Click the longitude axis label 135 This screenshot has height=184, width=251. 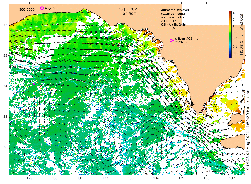[181, 178]
